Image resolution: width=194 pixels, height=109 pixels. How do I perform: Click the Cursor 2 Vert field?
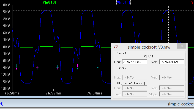[x=171, y=77]
